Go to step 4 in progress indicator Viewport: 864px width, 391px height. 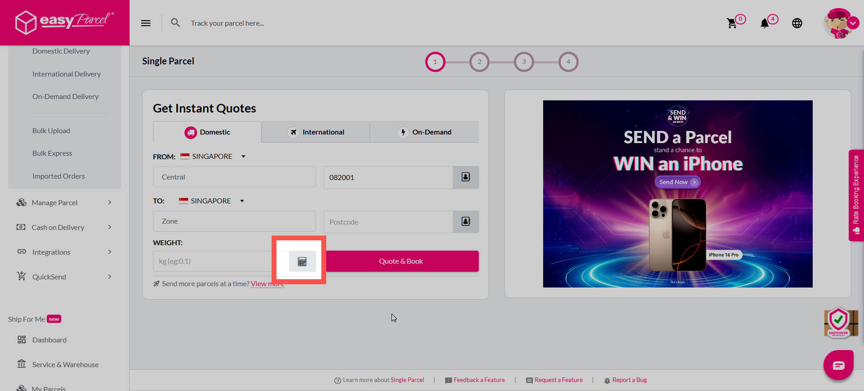[568, 62]
